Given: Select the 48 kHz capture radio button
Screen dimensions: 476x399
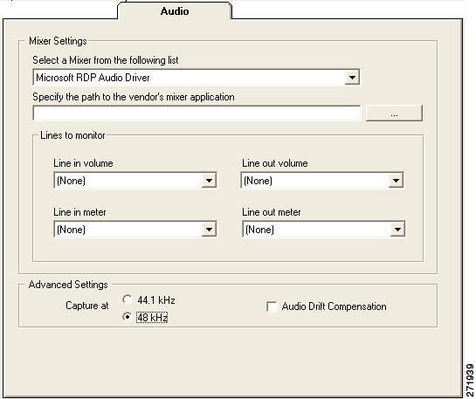Looking at the screenshot, I should (127, 317).
